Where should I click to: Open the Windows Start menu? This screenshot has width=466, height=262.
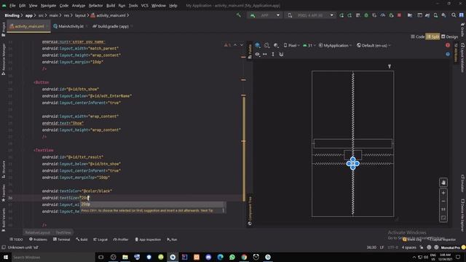[x=5, y=257]
